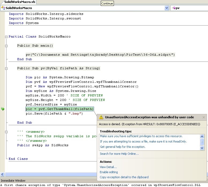Click the pv method icon in dropdown
Viewport: 208px width, 187px height.
[174, 8]
